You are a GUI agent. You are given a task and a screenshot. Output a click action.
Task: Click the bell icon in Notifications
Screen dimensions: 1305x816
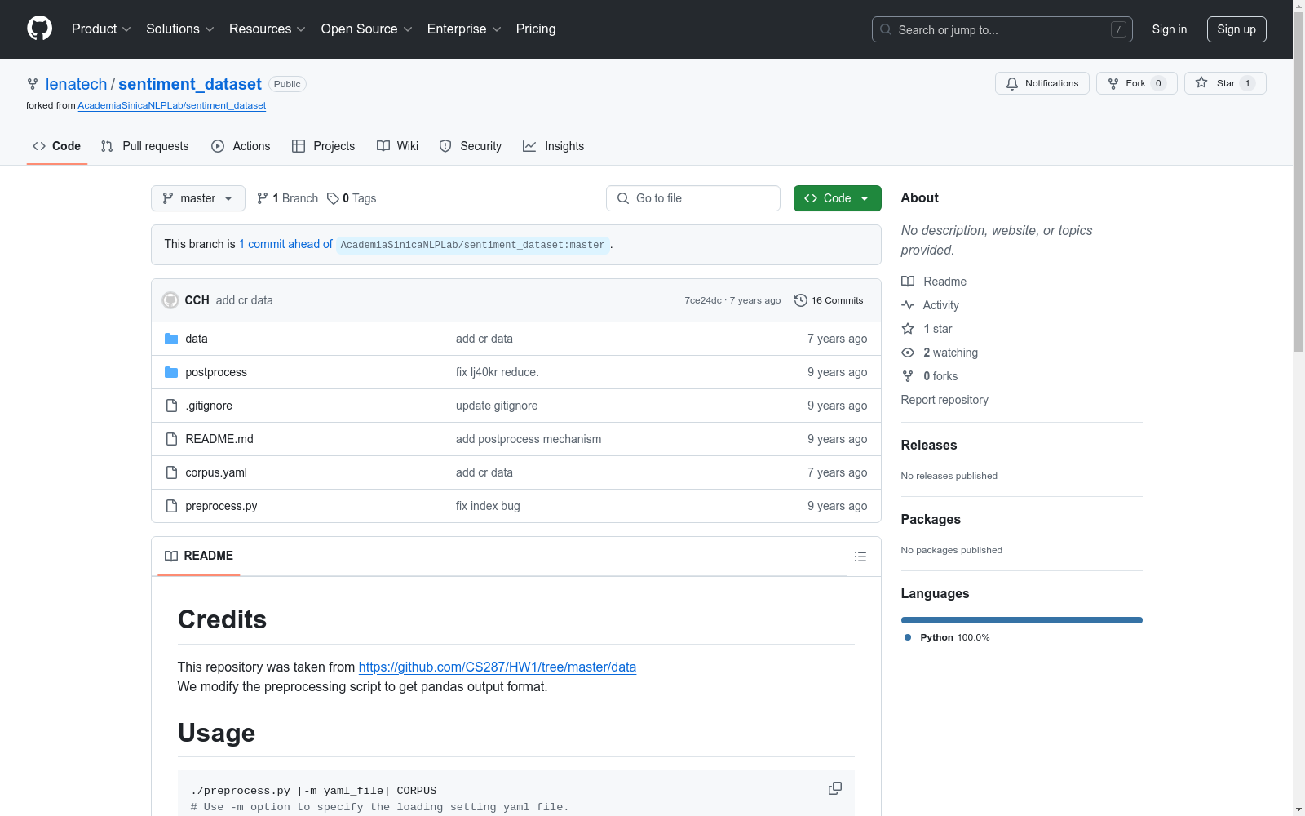(1012, 83)
